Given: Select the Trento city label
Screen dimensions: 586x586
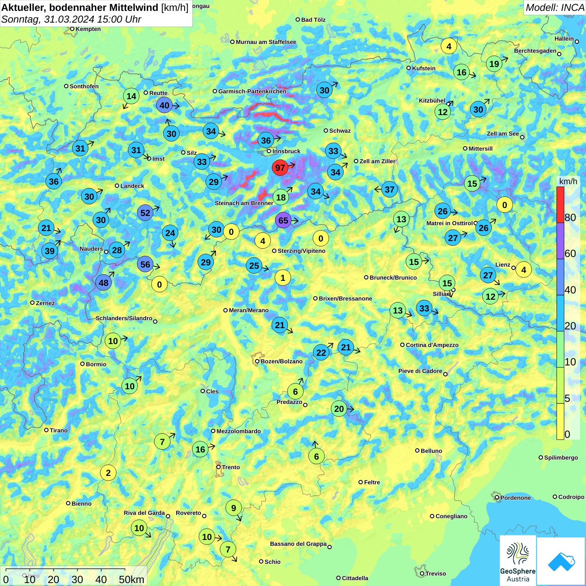Looking at the screenshot, I should [231, 467].
